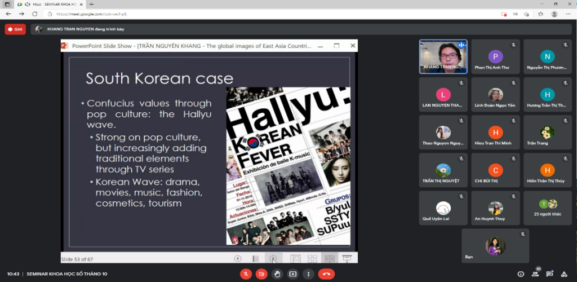Select An Huynh Thuy participant tile
577x282 pixels.
(495, 208)
